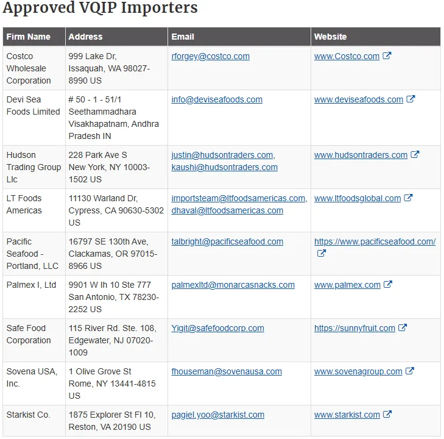Click justin@hudsontraders.com email address
The height and width of the screenshot is (439, 444).
(222, 155)
